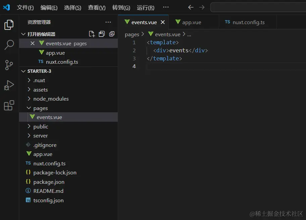Switch to the app.vue editor tab
Screen dimensions: 306x220
tap(194, 22)
